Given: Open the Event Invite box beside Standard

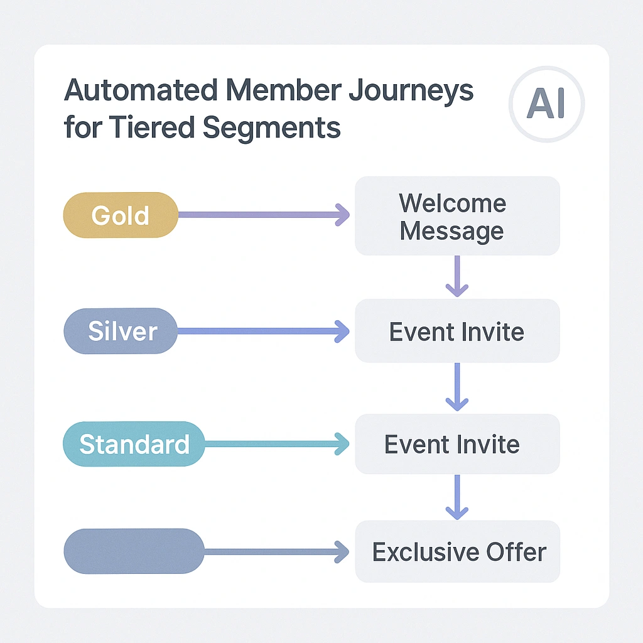Looking at the screenshot, I should (457, 444).
